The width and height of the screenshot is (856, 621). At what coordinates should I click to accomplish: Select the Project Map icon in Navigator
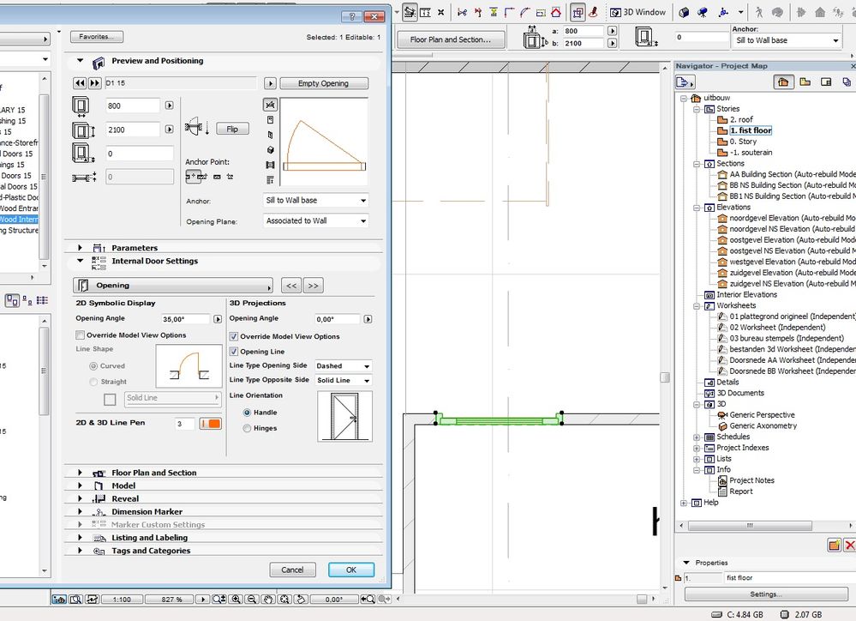pyautogui.click(x=782, y=82)
